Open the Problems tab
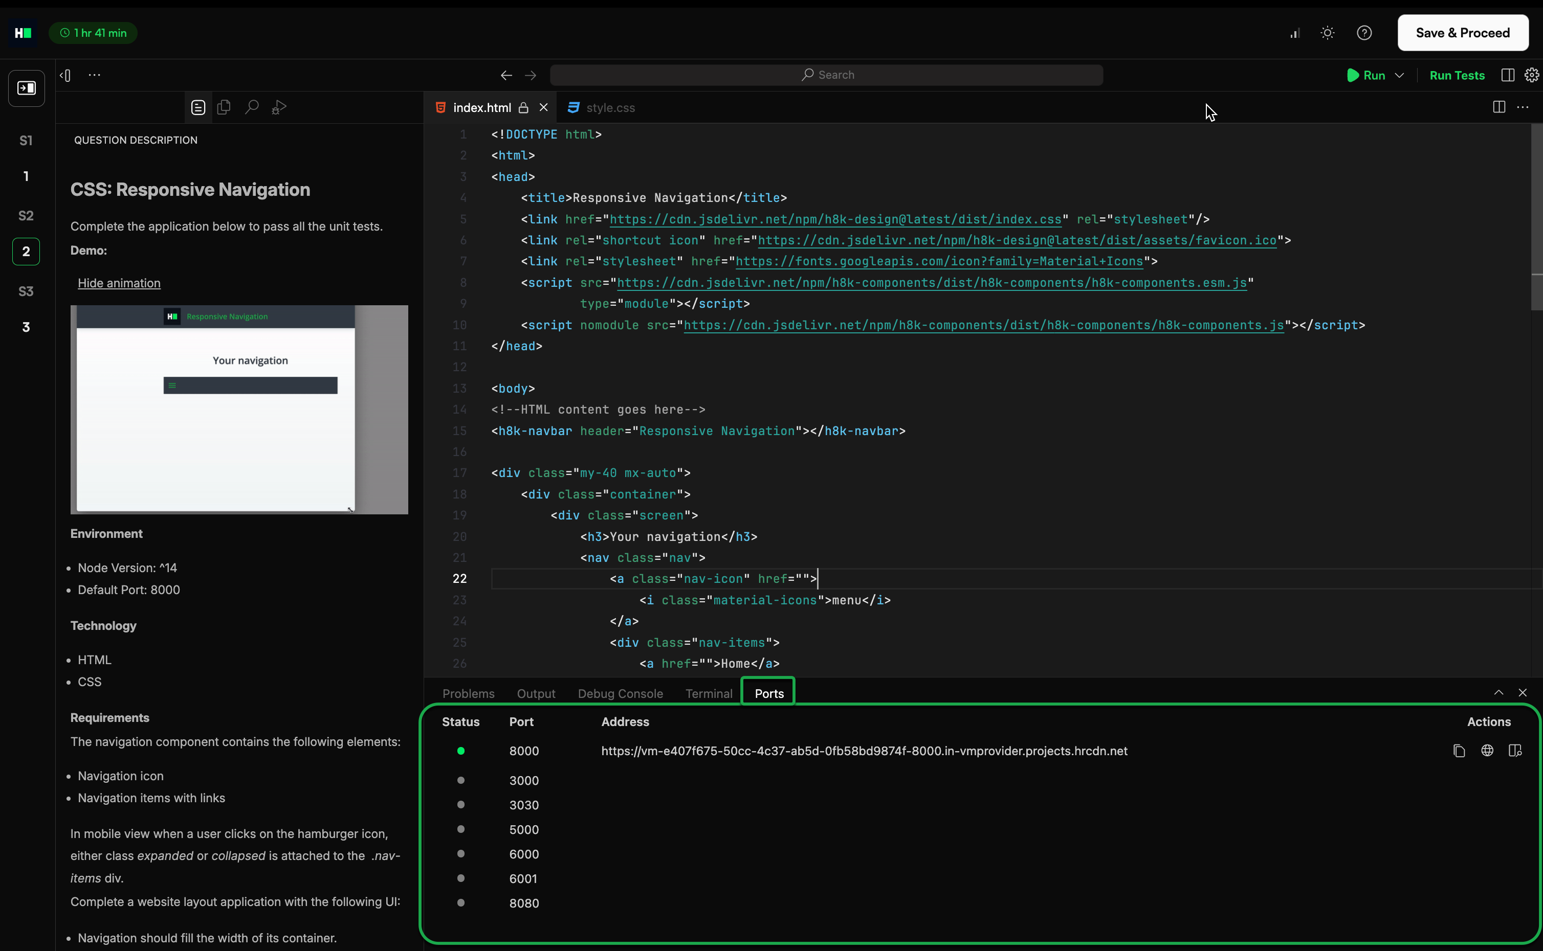Viewport: 1543px width, 951px height. (468, 693)
